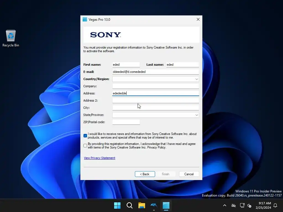Click into the E-mail field
Viewport: 283px width, 212px height.
[156, 72]
